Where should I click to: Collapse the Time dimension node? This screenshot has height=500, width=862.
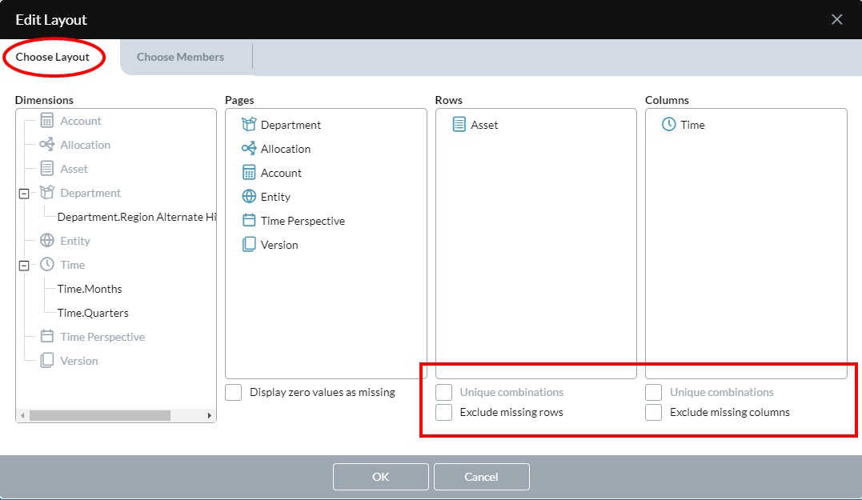point(24,266)
